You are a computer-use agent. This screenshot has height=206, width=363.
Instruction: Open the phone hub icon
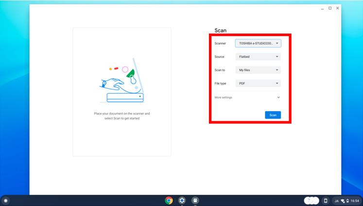pyautogui.click(x=325, y=200)
